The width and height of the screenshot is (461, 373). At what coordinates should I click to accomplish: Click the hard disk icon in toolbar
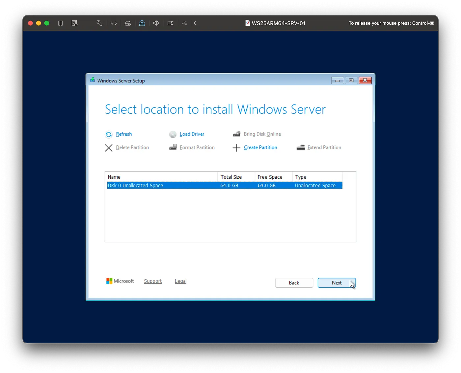tap(128, 23)
